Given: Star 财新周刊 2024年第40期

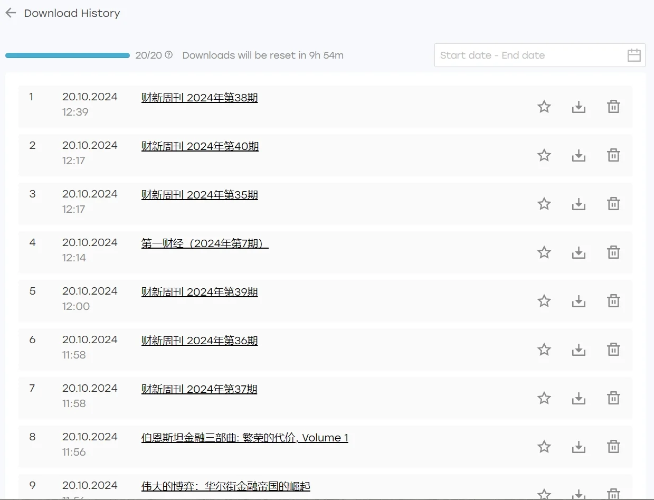Looking at the screenshot, I should pyautogui.click(x=544, y=155).
